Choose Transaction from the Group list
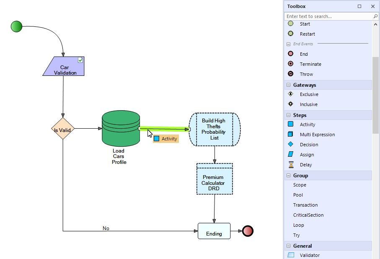 tap(305, 205)
